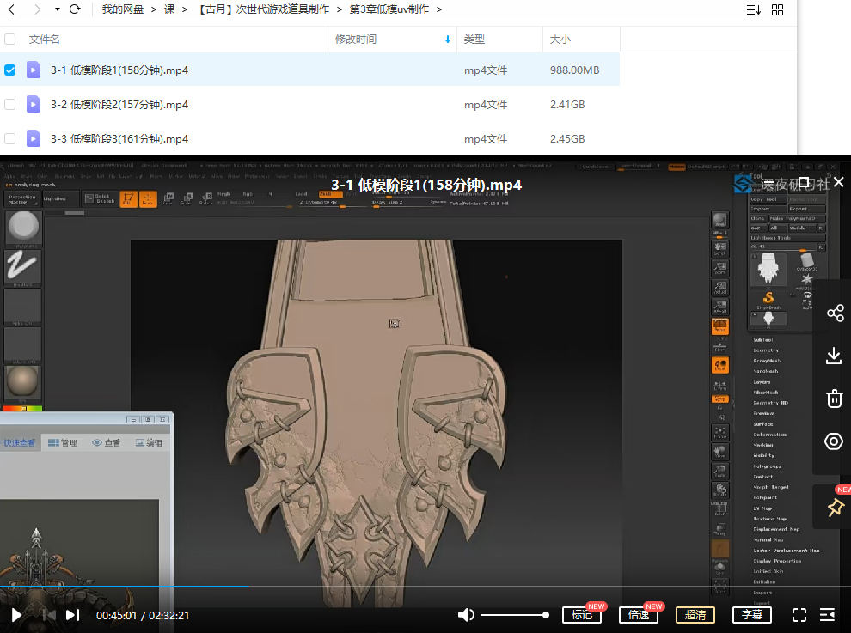Refresh the current folder listing
The image size is (851, 633).
tap(75, 9)
